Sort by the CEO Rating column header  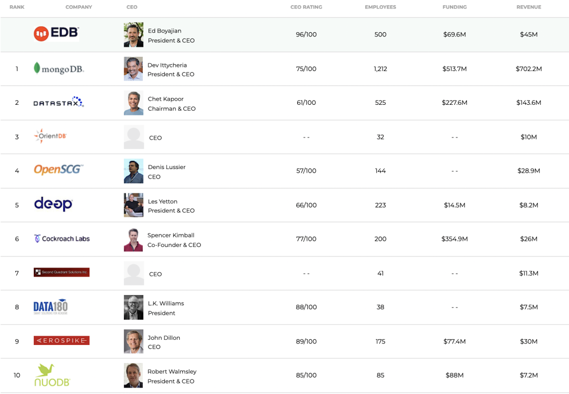click(x=306, y=7)
